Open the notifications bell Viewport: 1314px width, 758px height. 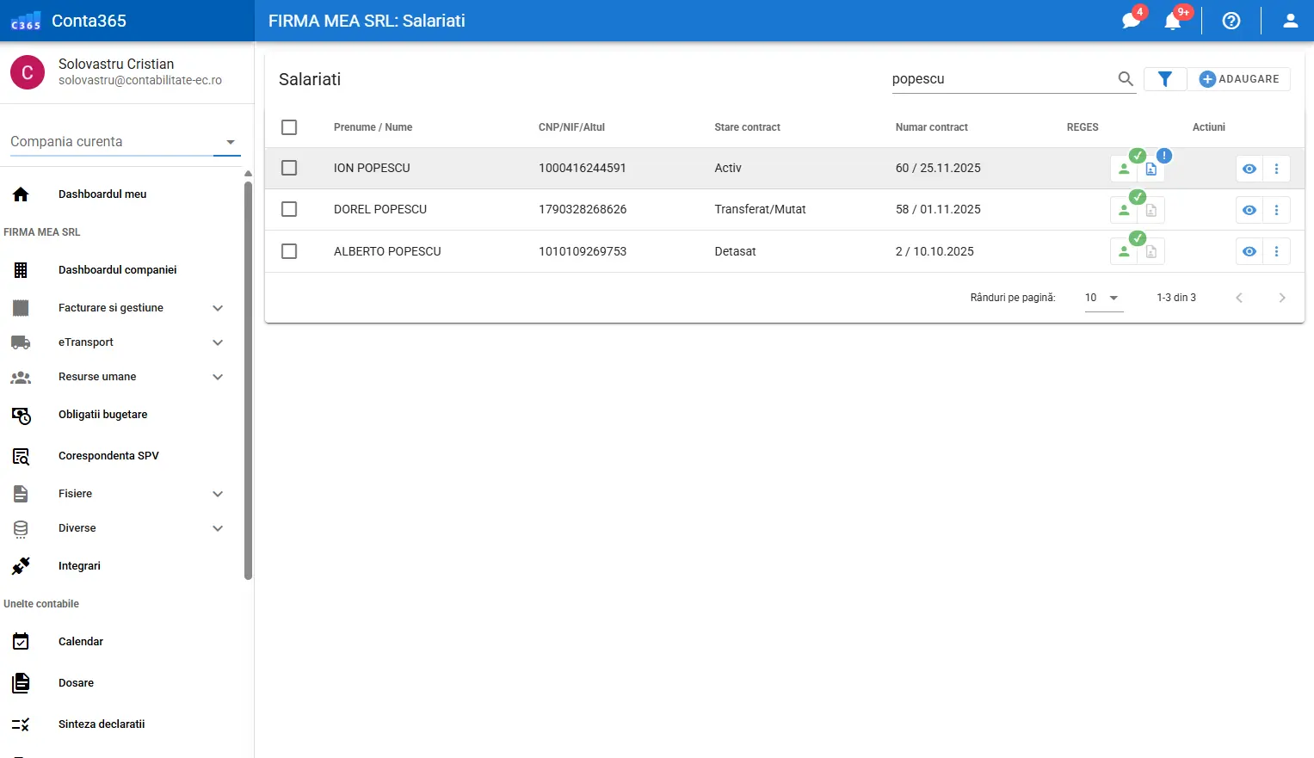(1172, 21)
